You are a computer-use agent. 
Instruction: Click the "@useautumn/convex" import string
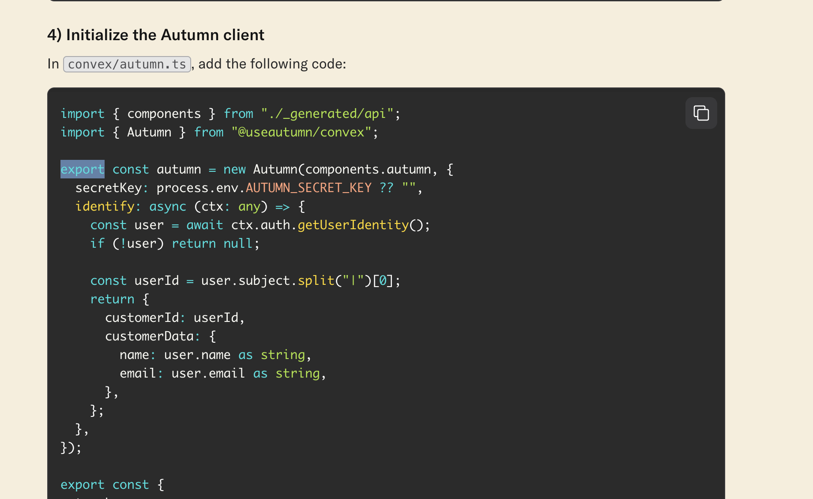click(301, 132)
